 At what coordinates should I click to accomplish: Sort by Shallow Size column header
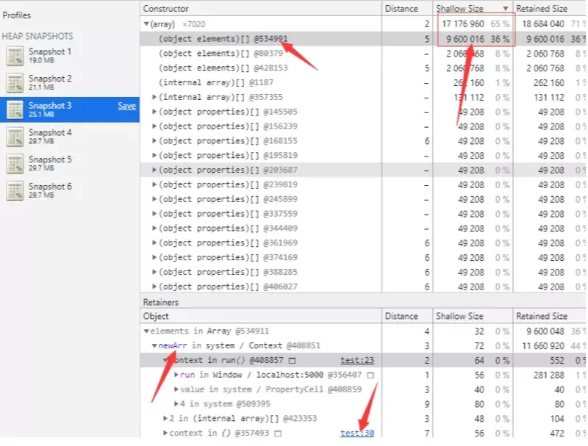click(x=460, y=9)
